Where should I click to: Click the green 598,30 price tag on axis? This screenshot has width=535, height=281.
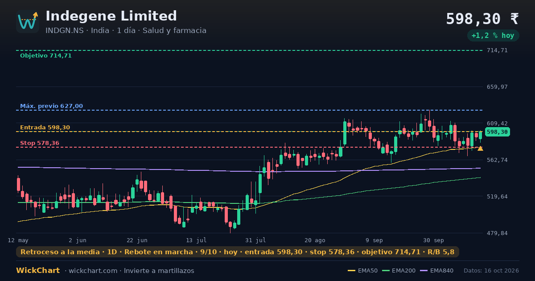[497, 132]
